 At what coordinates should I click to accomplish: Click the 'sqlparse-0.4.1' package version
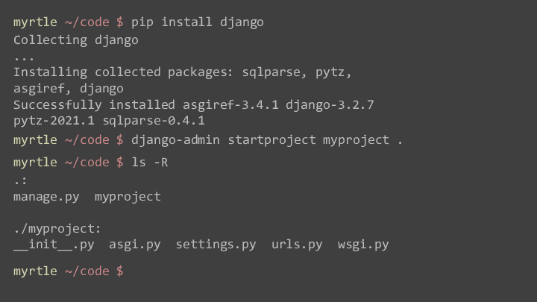coord(154,121)
